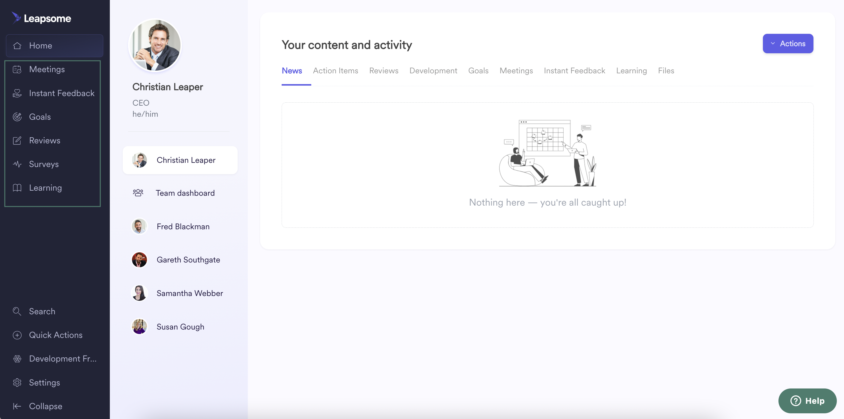The image size is (844, 419).
Task: Open the Help widget
Action: 807,401
